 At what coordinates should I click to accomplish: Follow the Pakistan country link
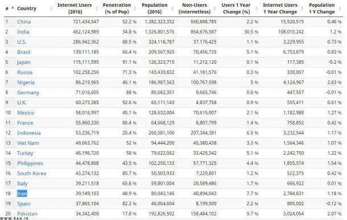(x=27, y=214)
